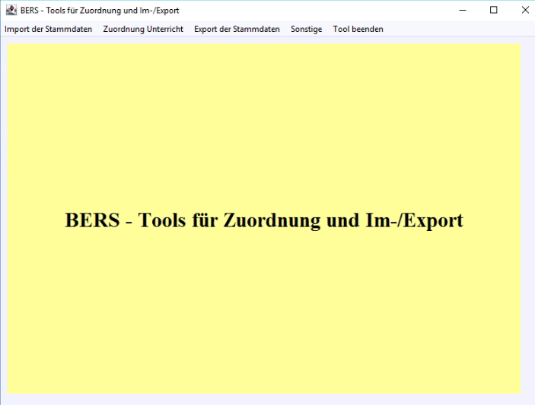This screenshot has height=405, width=535.
Task: Click empty menu bar space right of Tool beenden
Action: [457, 29]
